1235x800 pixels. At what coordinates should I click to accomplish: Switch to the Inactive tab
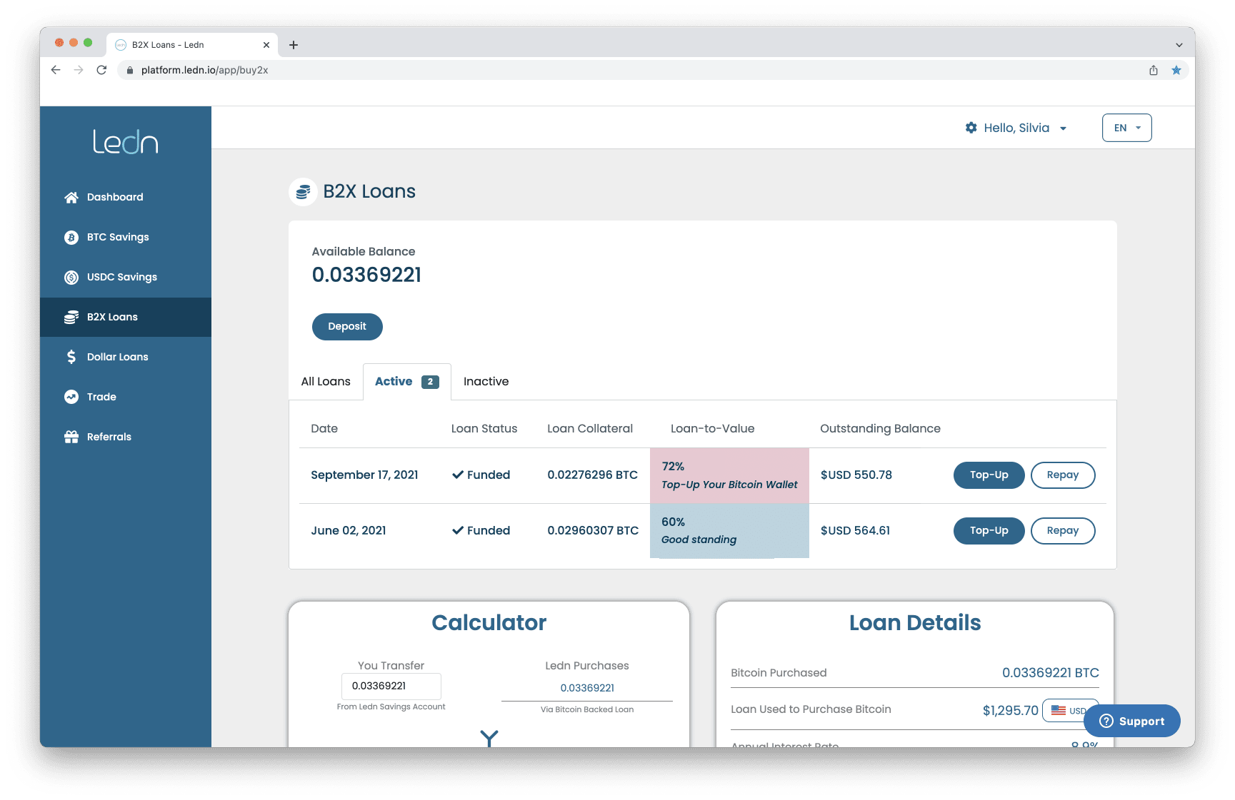tap(486, 382)
